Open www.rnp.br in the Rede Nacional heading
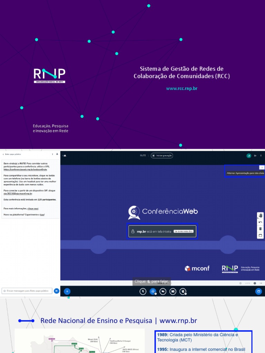This screenshot has width=265, height=353. coord(178,321)
